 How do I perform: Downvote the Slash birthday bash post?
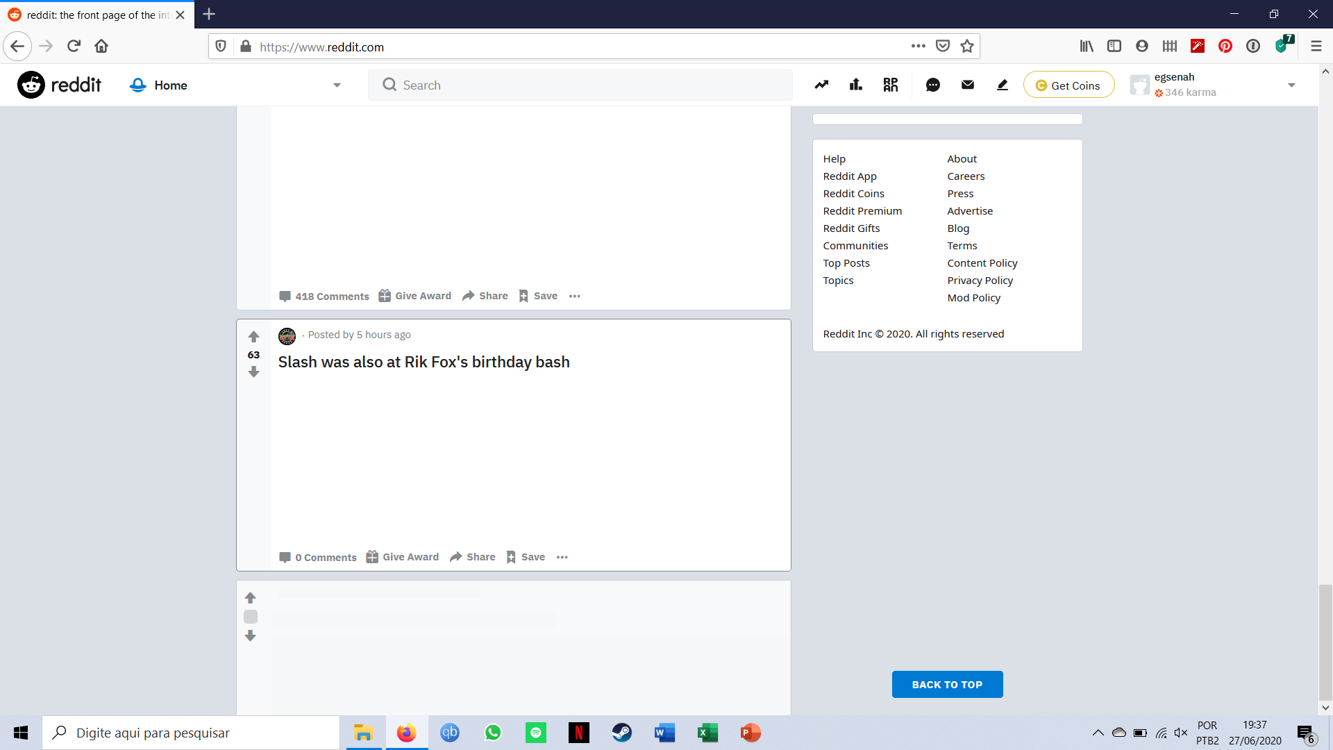253,372
